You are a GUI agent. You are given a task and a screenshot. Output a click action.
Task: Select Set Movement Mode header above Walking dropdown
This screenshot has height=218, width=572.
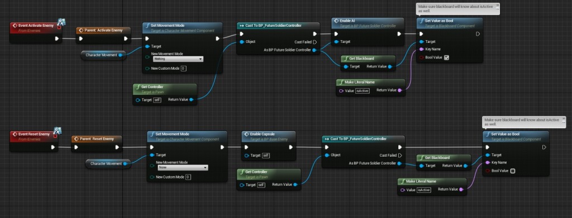[x=182, y=28]
